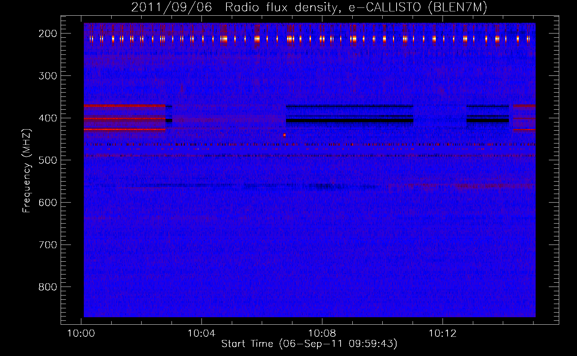The width and height of the screenshot is (577, 356).
Task: Click the 'Start Time (06-Sep-11 09:59:43)' label
Action: [x=309, y=344]
